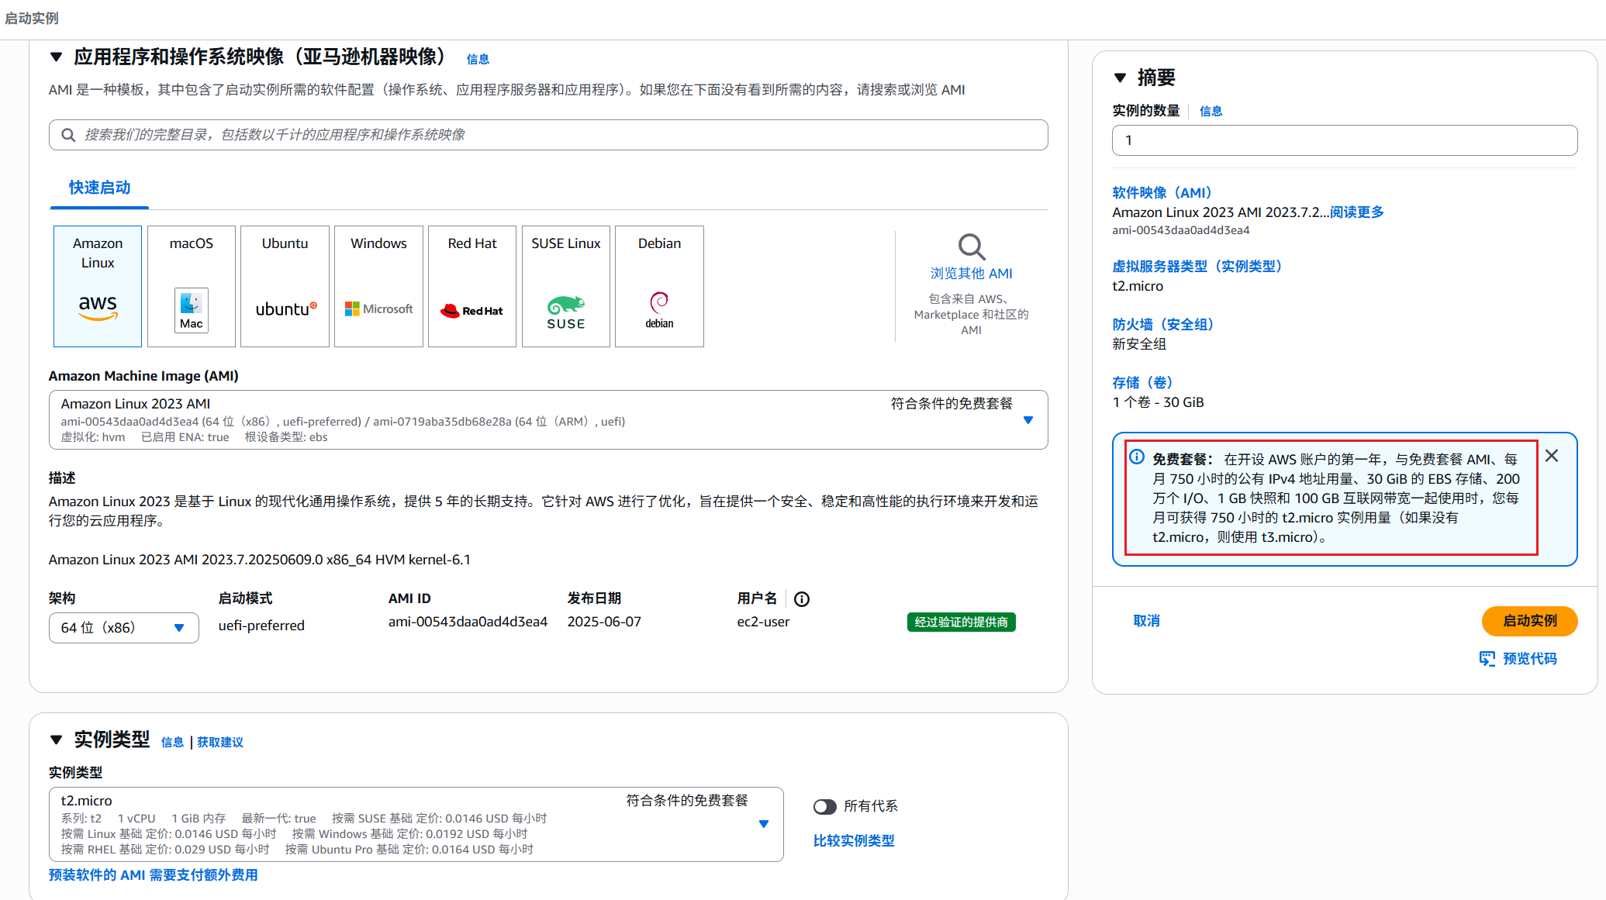Click the AMI ID value ami-00543daa0ad4d3ea4
Viewport: 1606px width, 900px height.
click(x=468, y=622)
